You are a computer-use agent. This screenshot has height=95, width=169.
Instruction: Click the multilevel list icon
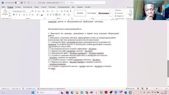click(x=57, y=11)
